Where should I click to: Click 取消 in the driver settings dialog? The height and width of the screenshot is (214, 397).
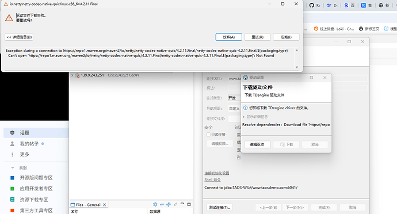315,144
